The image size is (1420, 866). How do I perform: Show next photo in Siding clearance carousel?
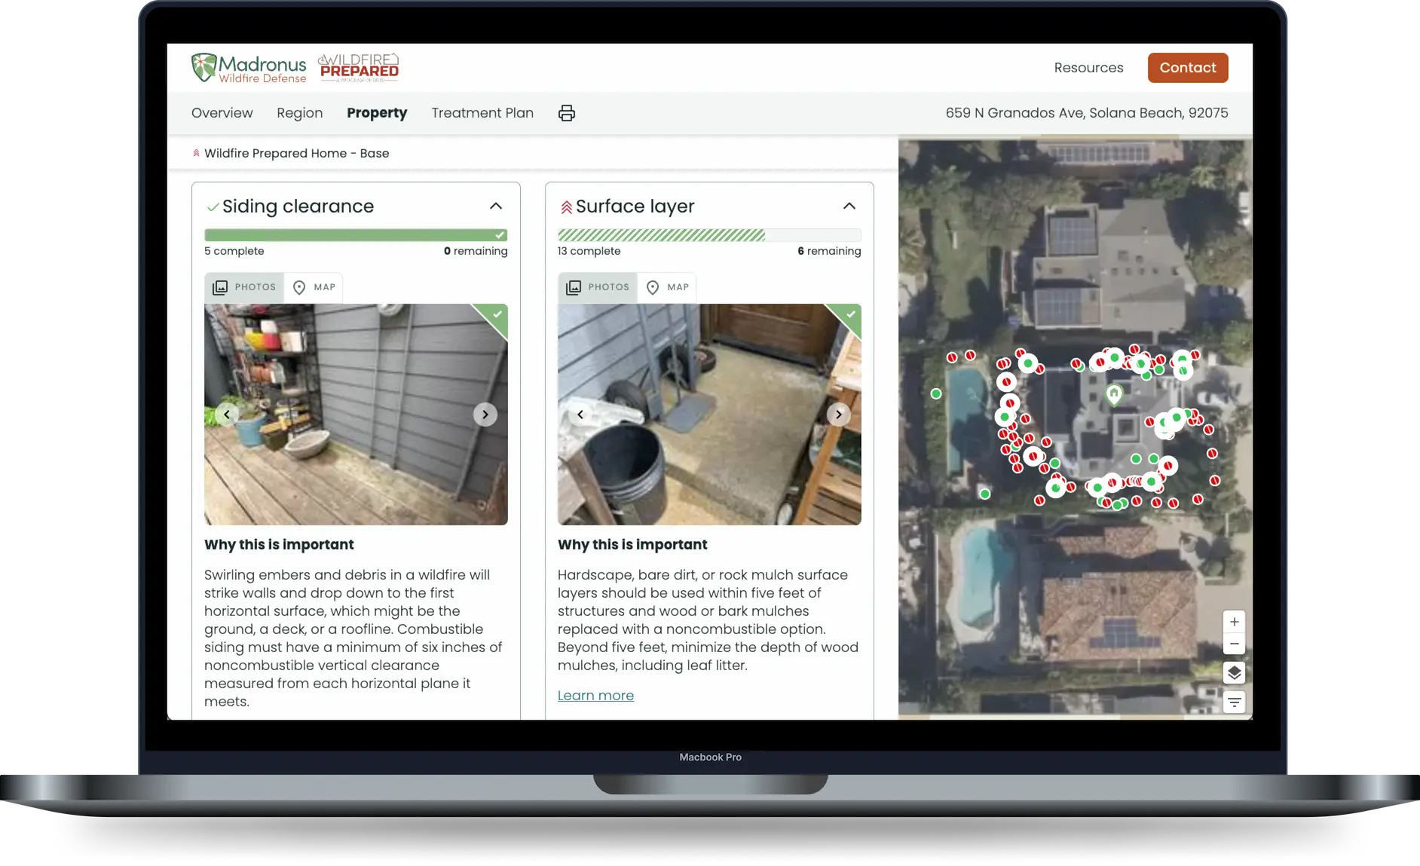(x=485, y=415)
